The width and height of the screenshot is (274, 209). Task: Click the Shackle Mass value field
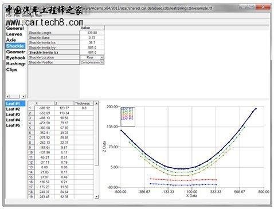coord(92,38)
